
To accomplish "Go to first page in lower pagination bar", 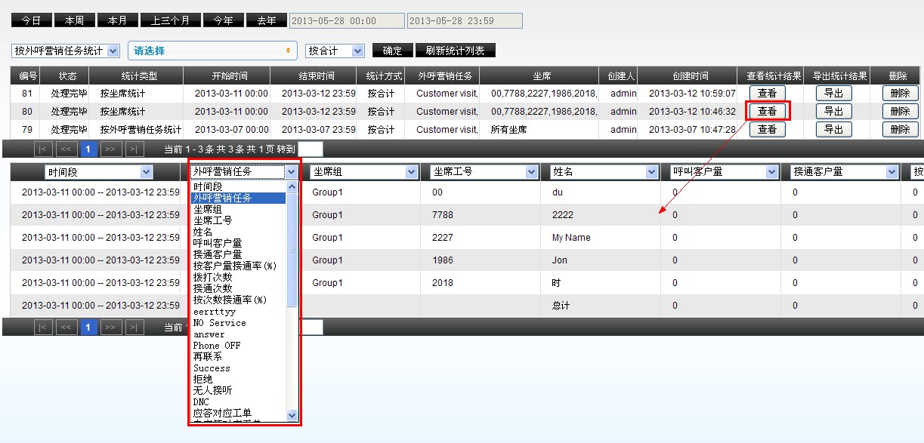I will (x=44, y=328).
